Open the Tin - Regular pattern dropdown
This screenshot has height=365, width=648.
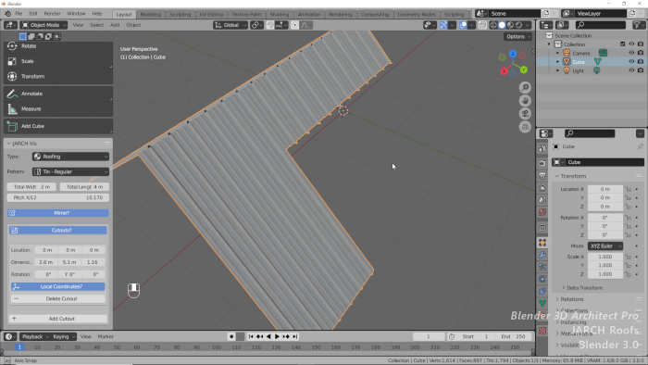point(70,171)
